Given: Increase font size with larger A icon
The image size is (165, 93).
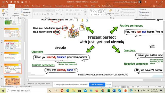Looking at the screenshot, I should pos(56,10).
